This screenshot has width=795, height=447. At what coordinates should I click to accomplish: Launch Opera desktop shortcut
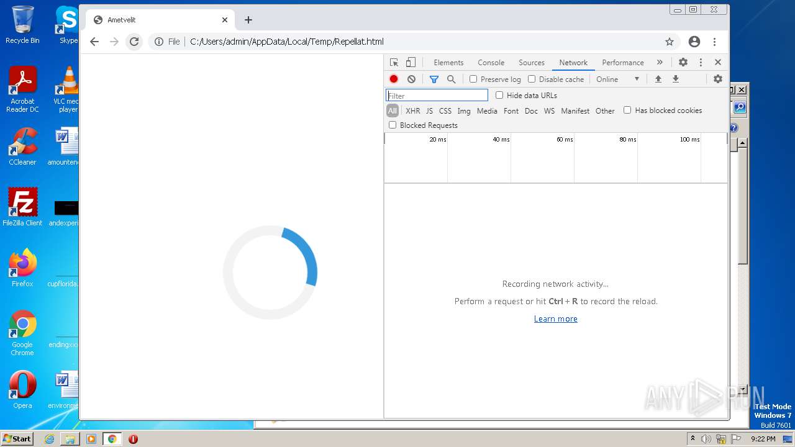[22, 390]
